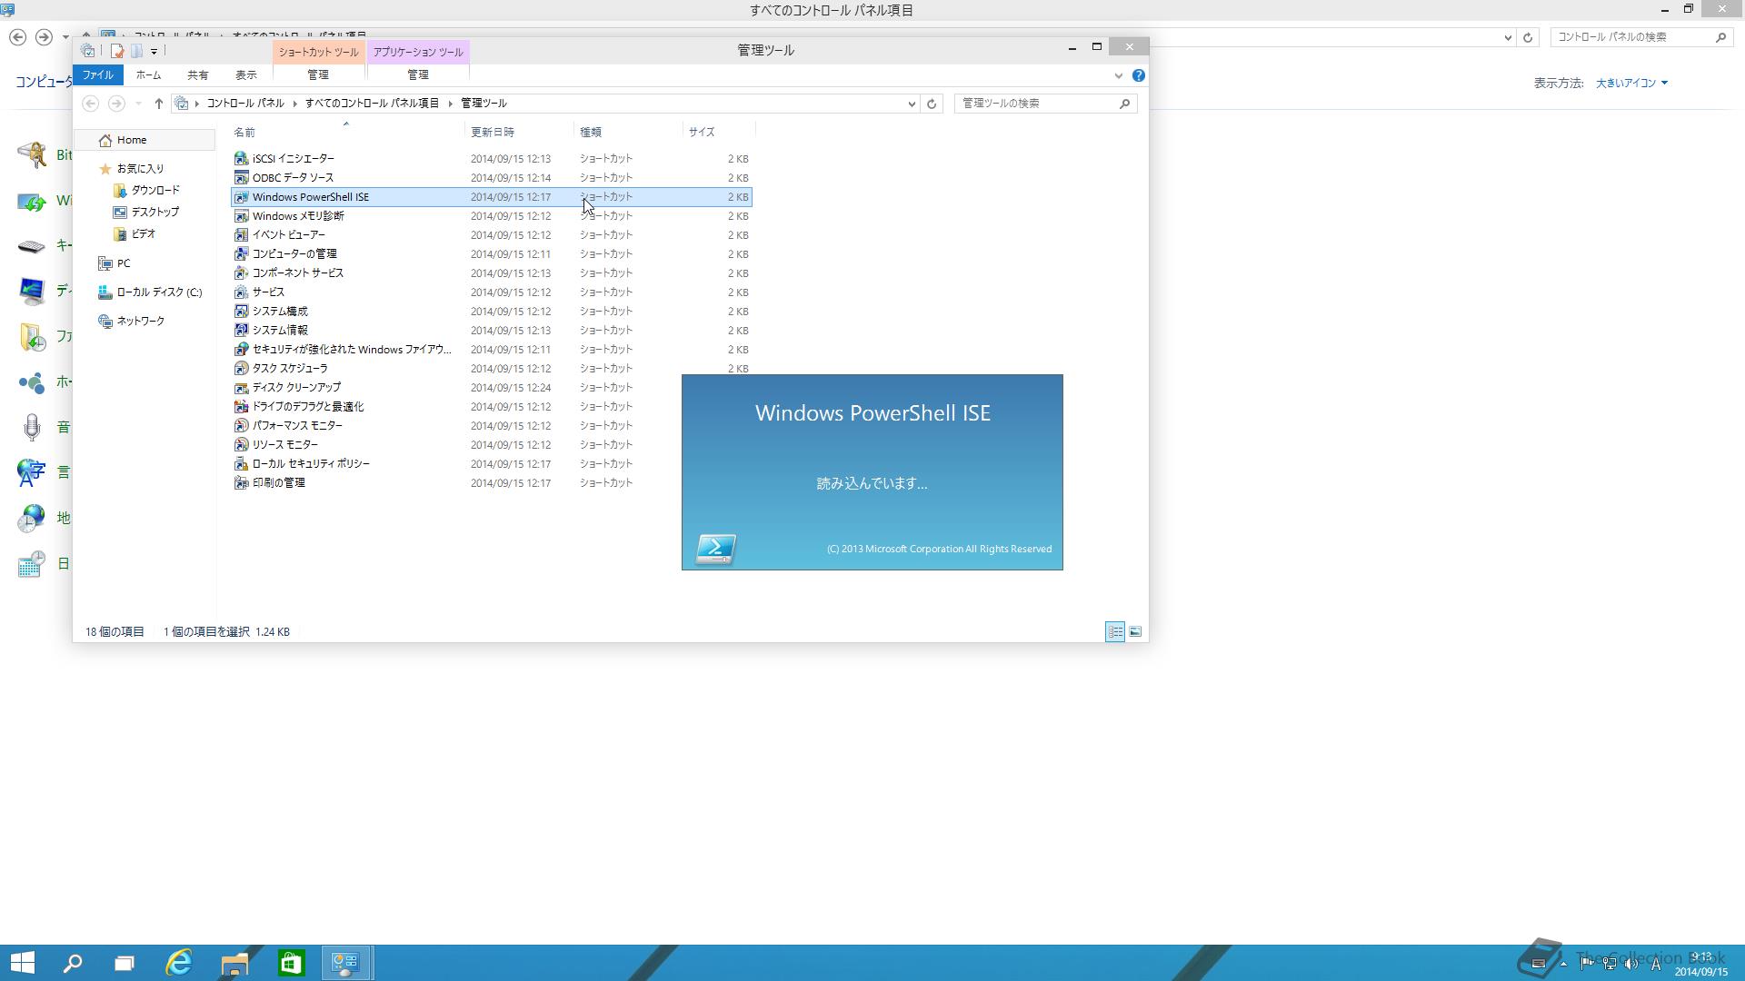Select the サービス gear icon
1745x981 pixels.
pyautogui.click(x=241, y=292)
